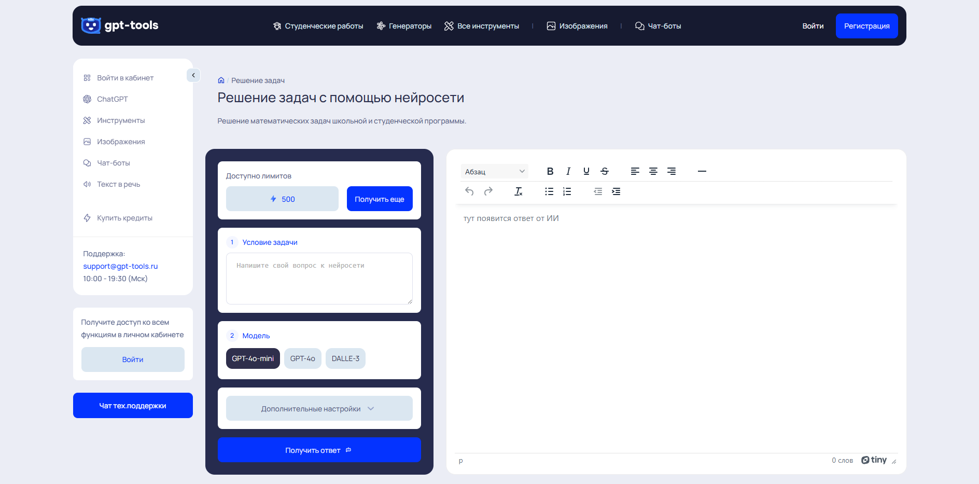Insert a numbered list

(567, 191)
